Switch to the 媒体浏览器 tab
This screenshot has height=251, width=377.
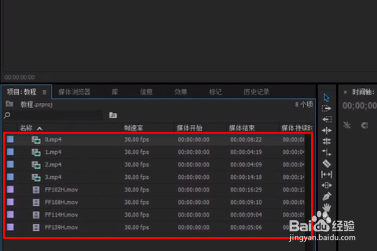(x=74, y=92)
